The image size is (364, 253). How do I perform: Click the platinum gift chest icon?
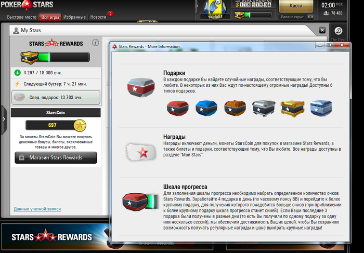click(x=321, y=108)
